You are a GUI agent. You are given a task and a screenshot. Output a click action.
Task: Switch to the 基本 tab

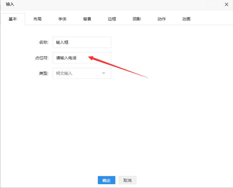click(x=13, y=19)
